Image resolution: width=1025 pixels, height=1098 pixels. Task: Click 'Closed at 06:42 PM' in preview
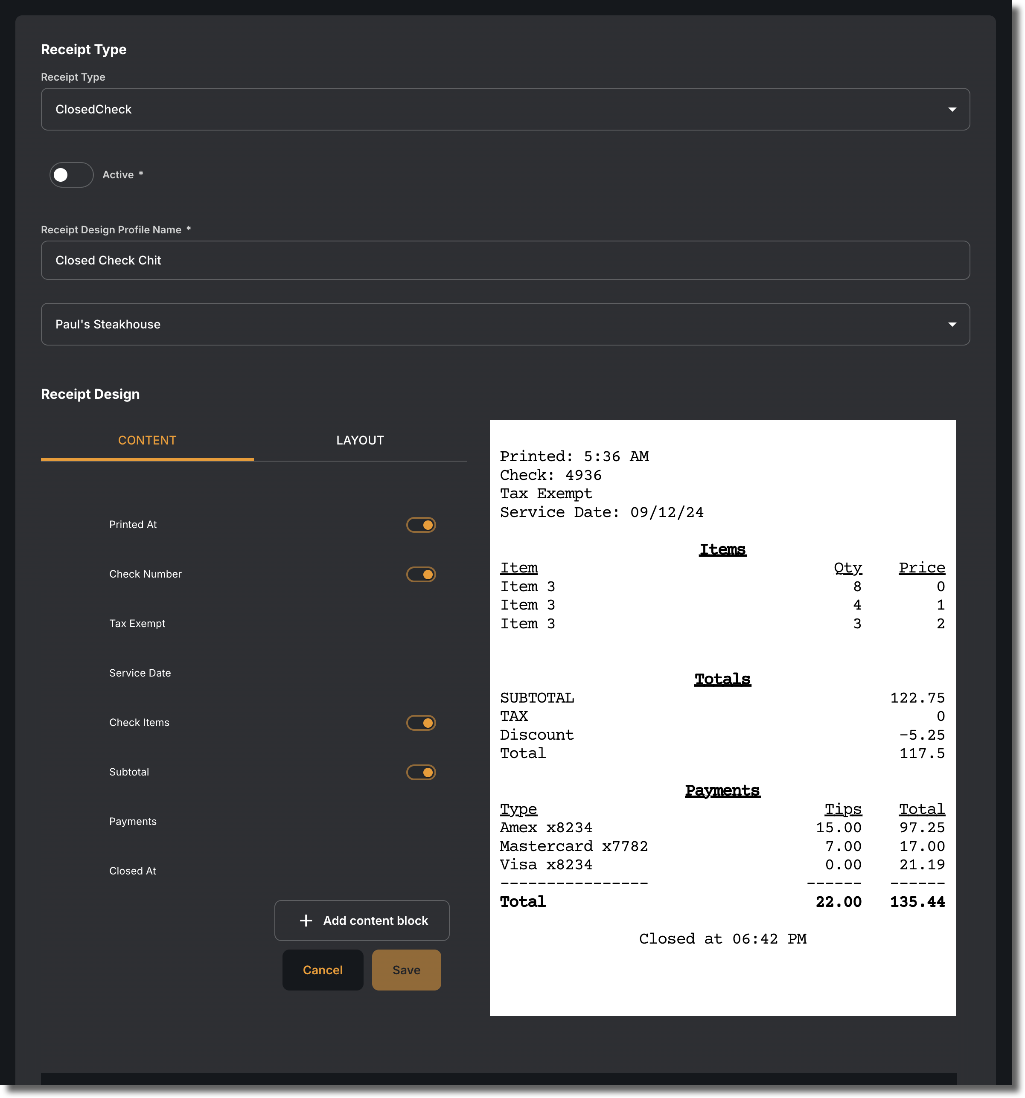(722, 939)
